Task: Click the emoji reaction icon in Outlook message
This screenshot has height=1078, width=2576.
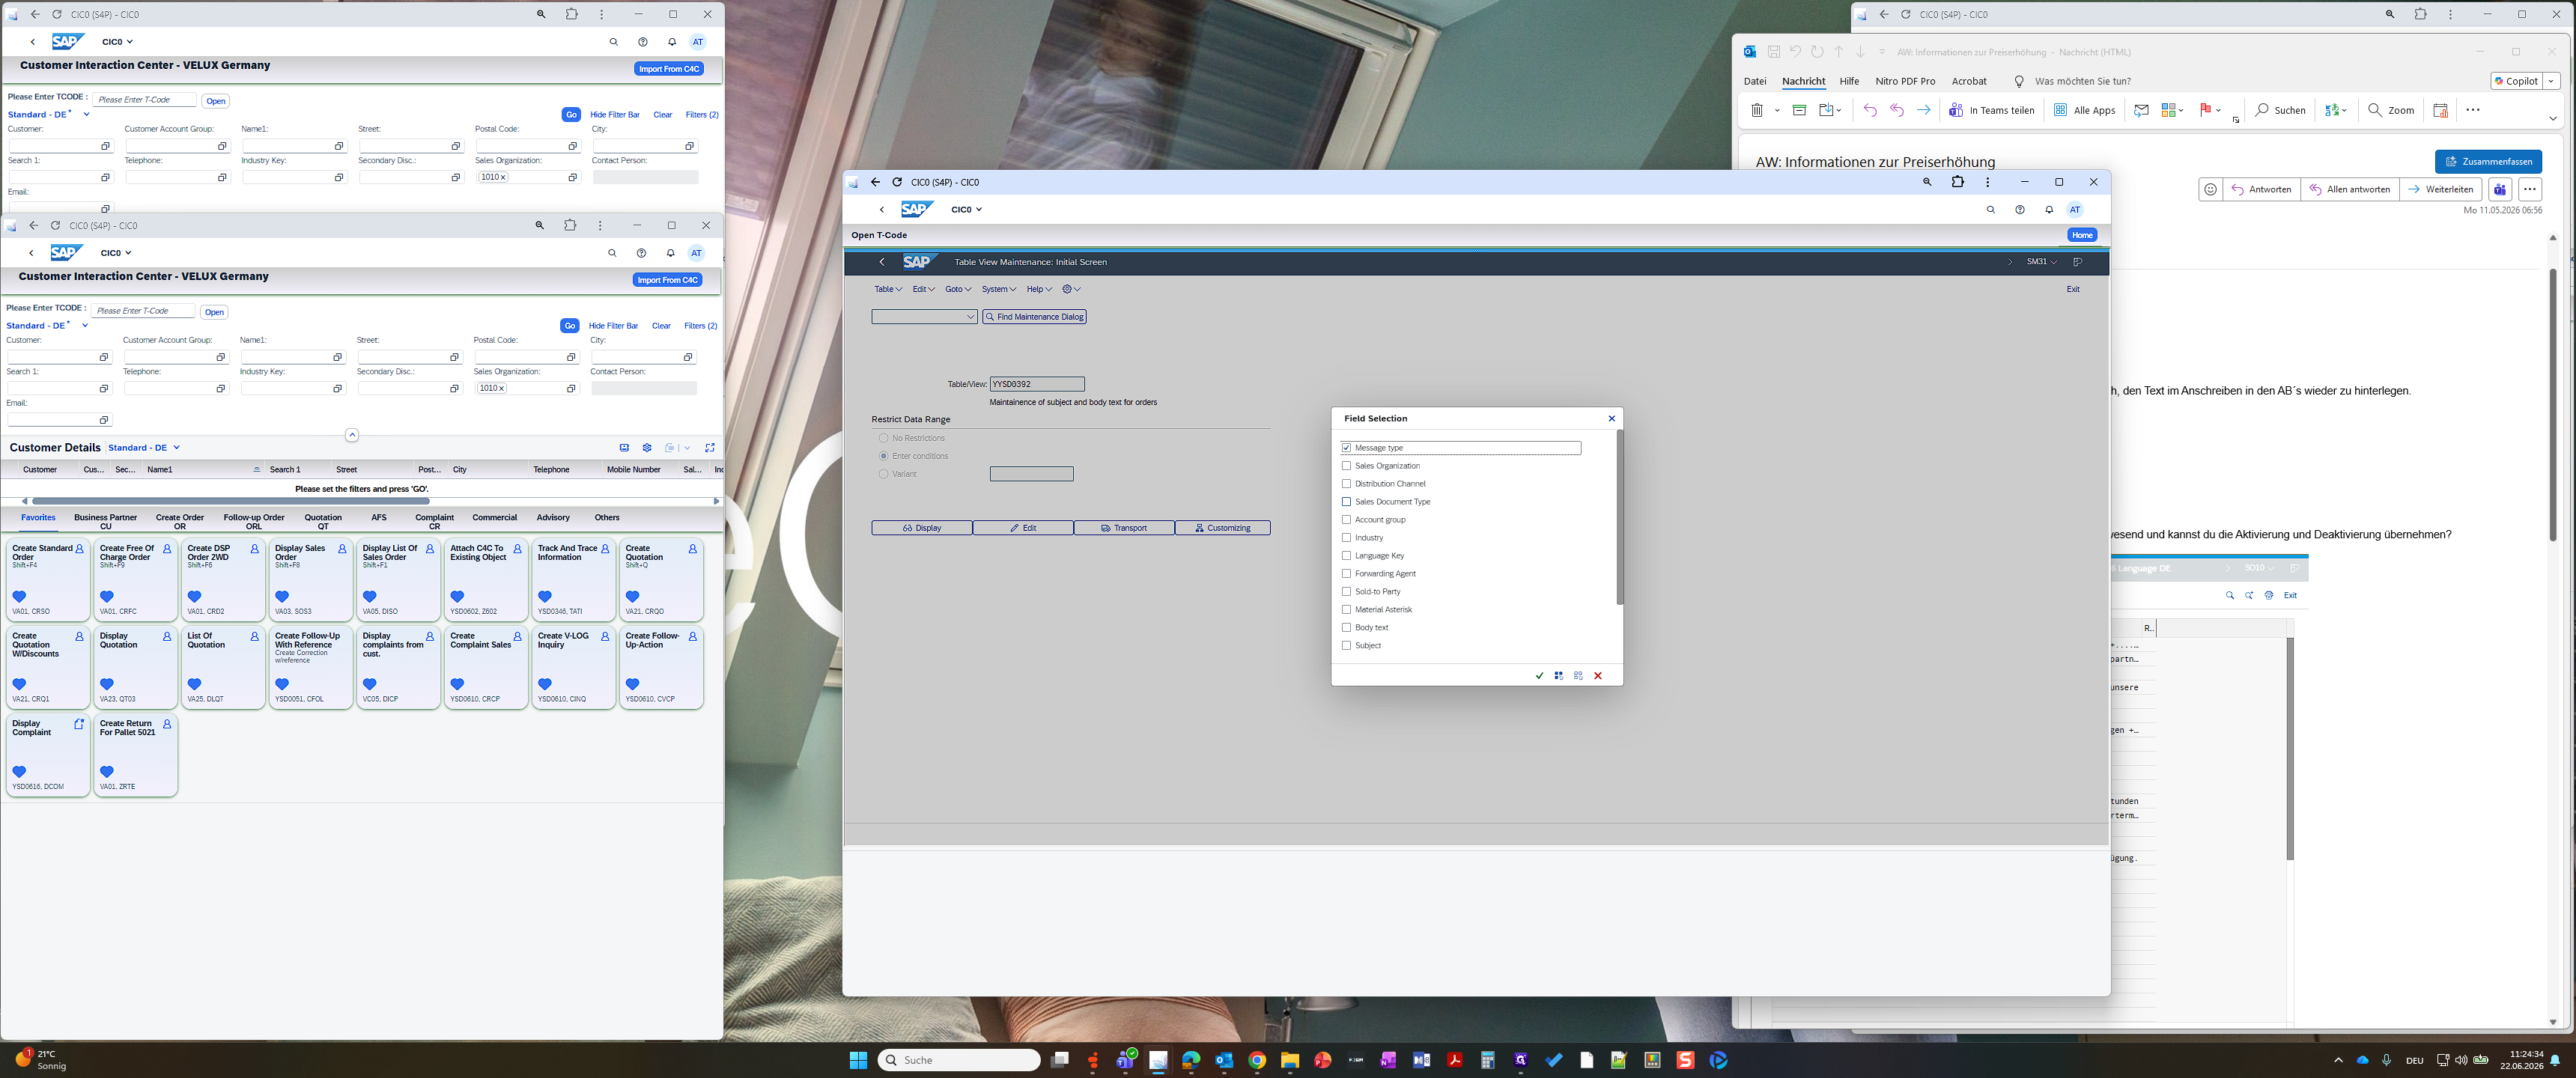Action: point(2210,189)
